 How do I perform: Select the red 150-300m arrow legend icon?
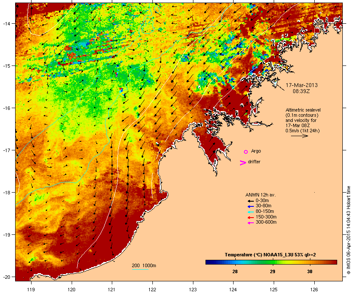250,217
